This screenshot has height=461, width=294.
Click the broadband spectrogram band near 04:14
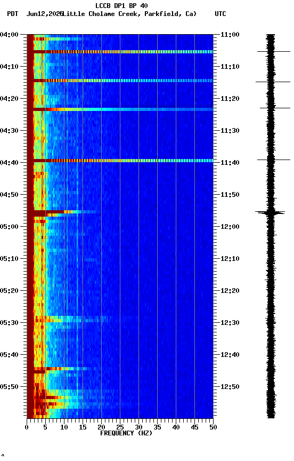tap(120, 81)
